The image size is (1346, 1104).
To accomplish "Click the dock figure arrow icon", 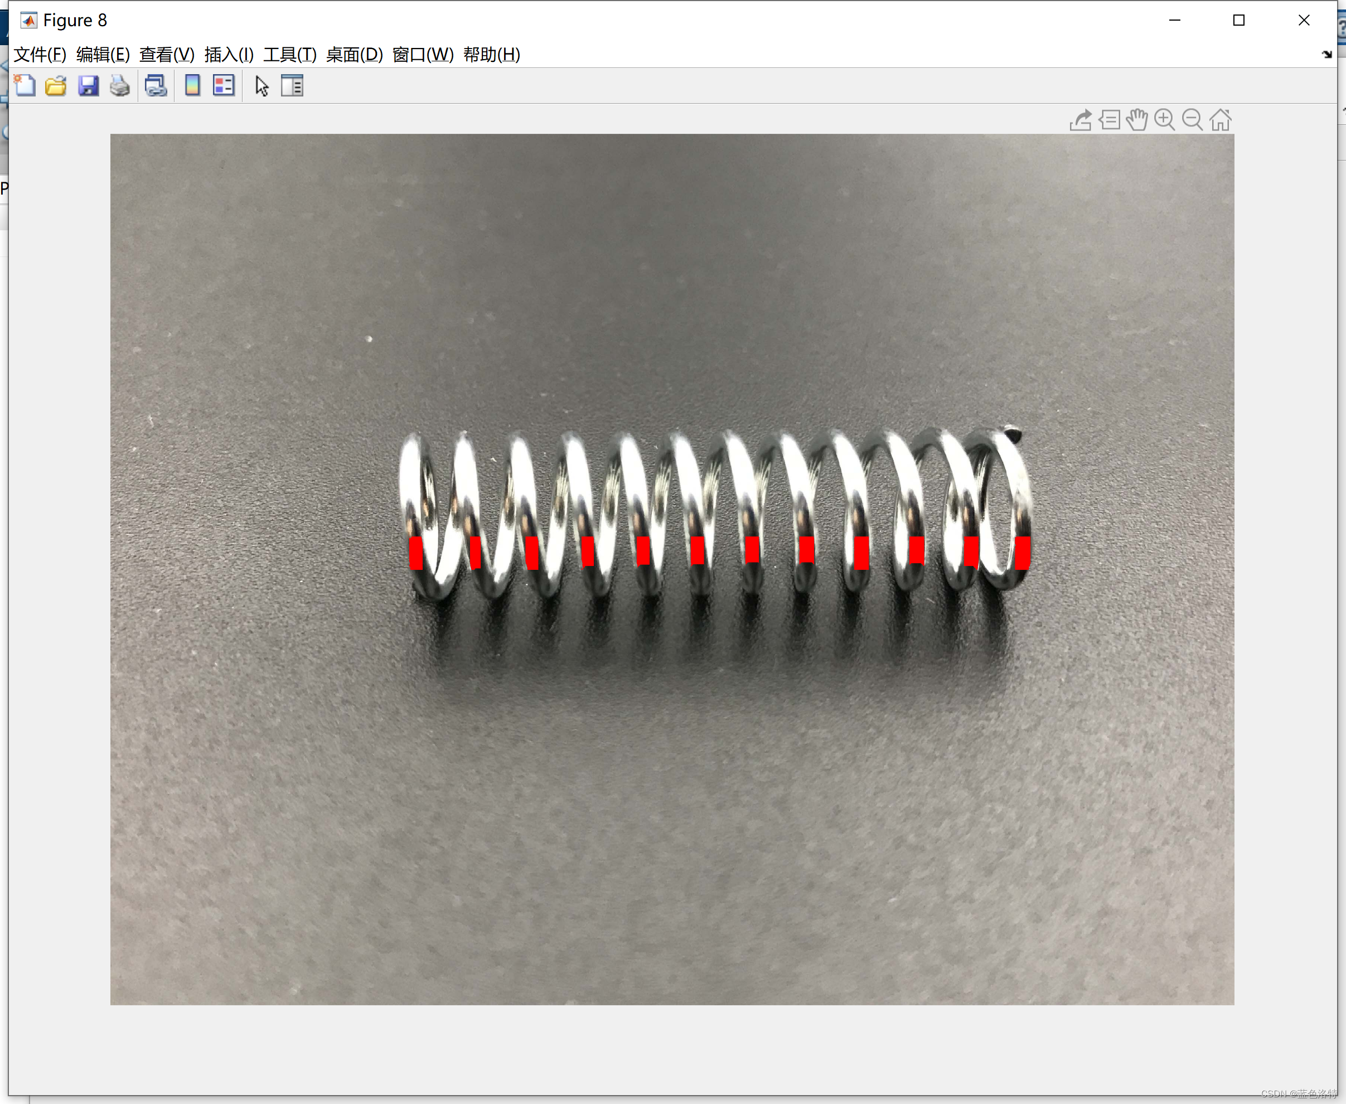I will point(1327,55).
